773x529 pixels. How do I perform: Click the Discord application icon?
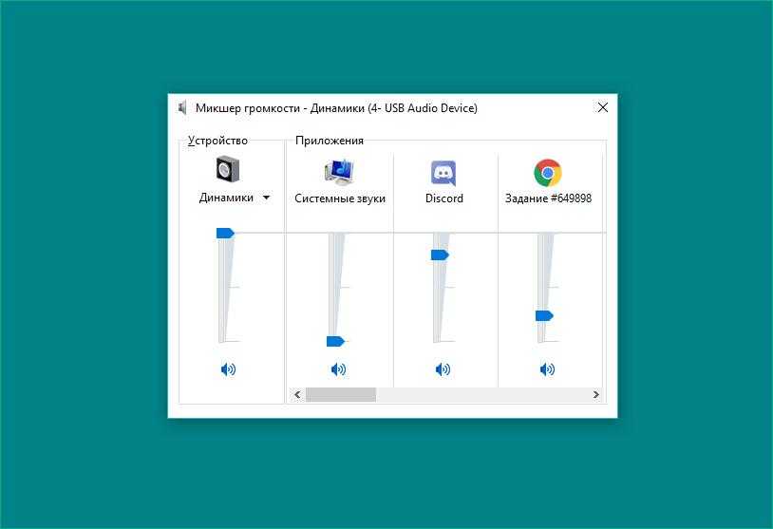[443, 172]
